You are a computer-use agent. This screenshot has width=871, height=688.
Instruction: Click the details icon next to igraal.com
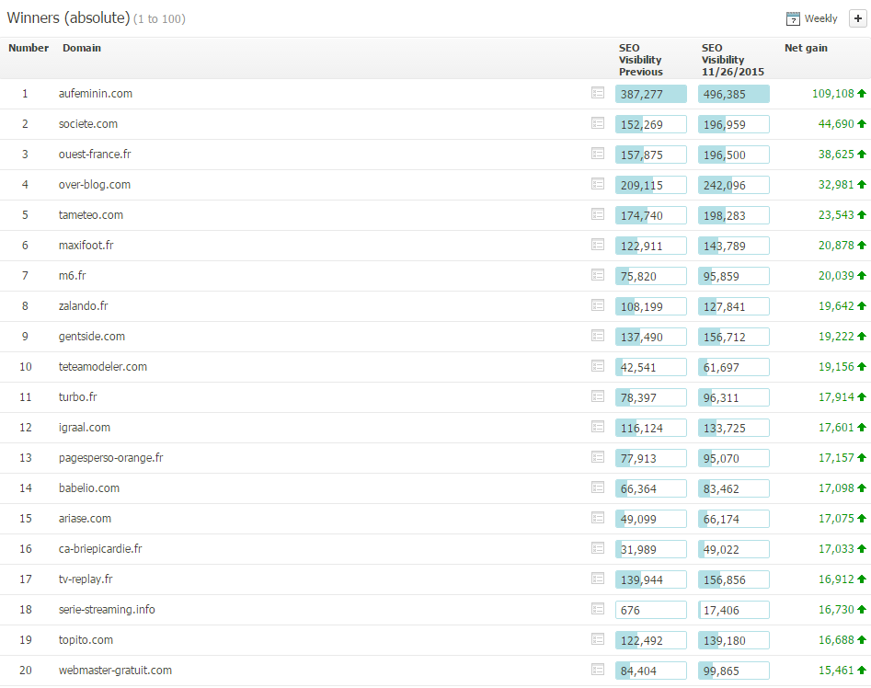(598, 427)
